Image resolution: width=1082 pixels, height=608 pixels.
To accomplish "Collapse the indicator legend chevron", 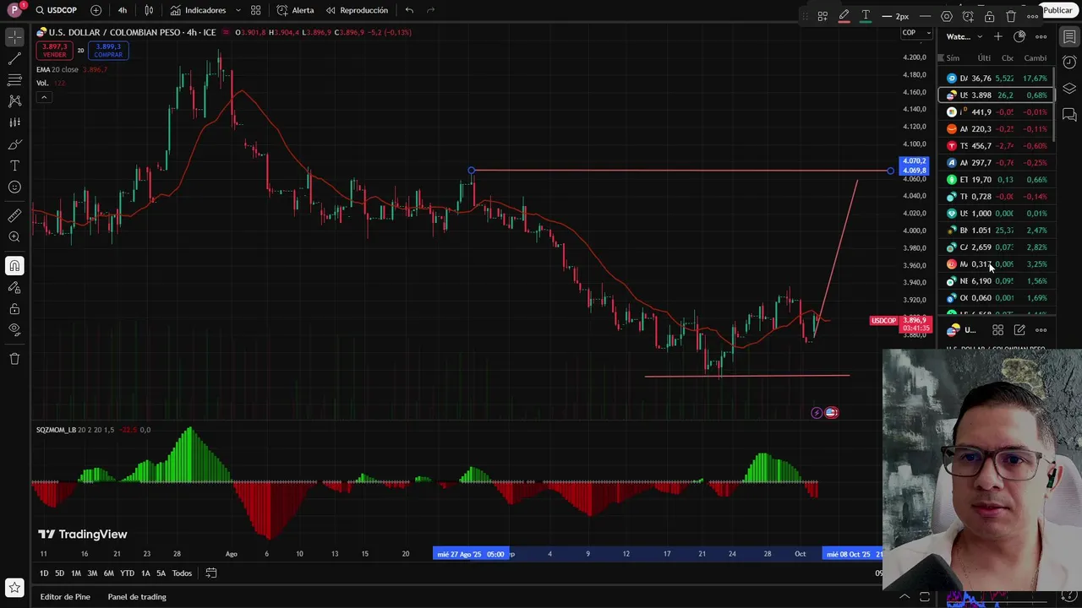I will coord(44,97).
